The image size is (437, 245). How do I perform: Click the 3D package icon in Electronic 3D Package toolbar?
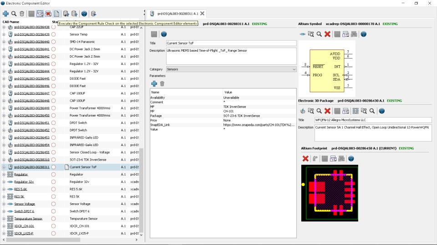pos(303,111)
